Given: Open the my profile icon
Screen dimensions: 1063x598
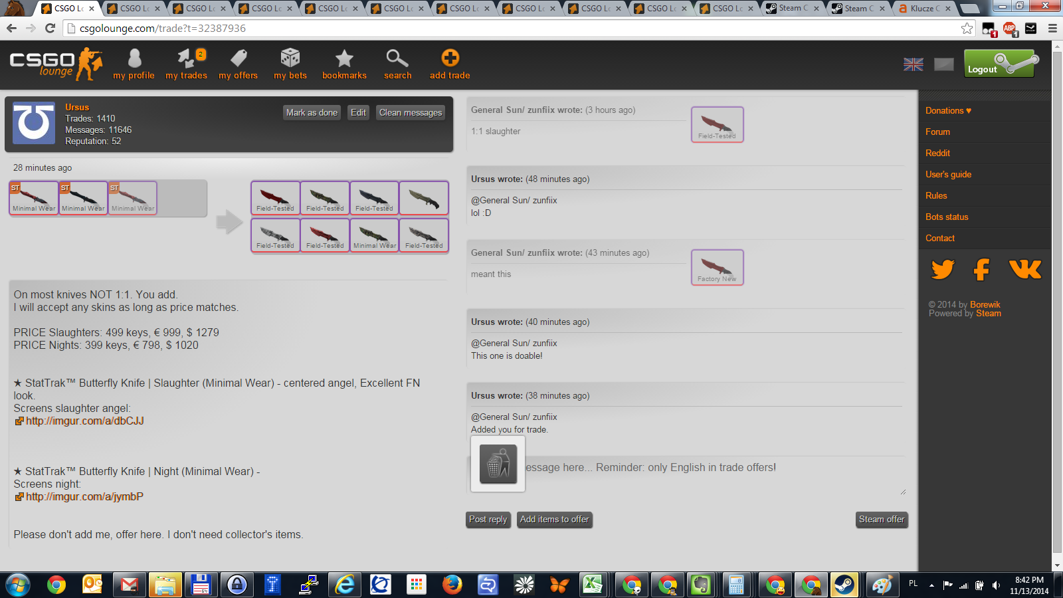Looking at the screenshot, I should pos(134,59).
